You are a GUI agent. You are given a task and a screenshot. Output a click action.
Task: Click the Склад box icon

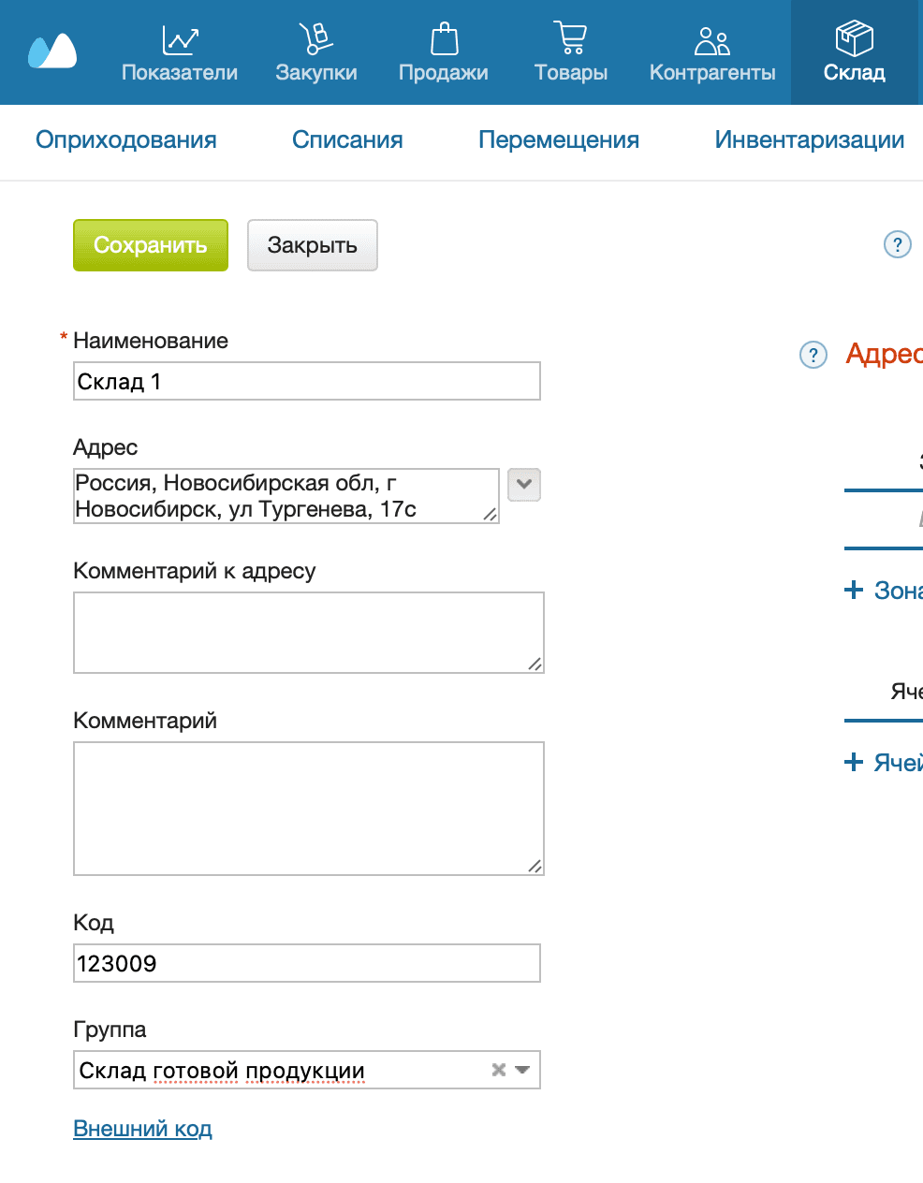(853, 37)
